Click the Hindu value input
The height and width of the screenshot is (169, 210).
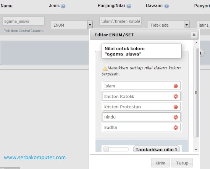click(142, 117)
